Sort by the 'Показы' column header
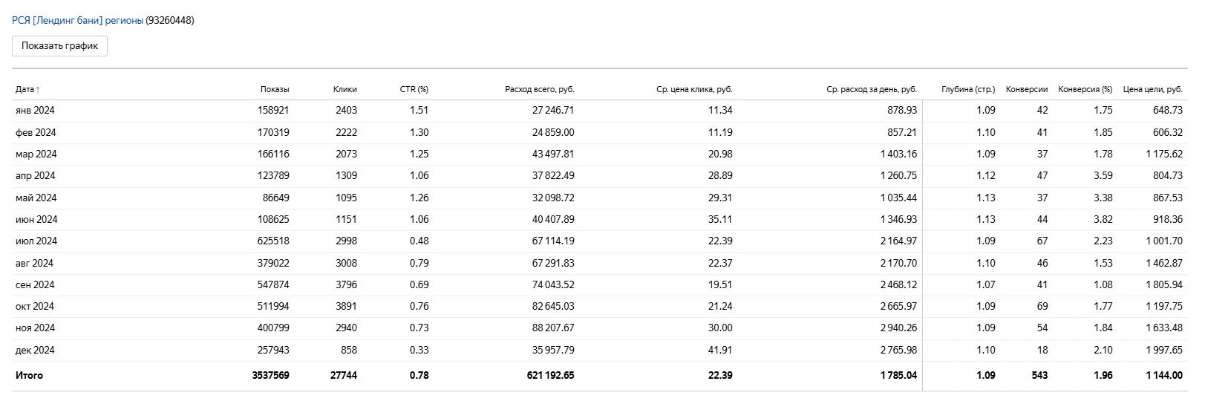This screenshot has height=407, width=1205. (275, 89)
